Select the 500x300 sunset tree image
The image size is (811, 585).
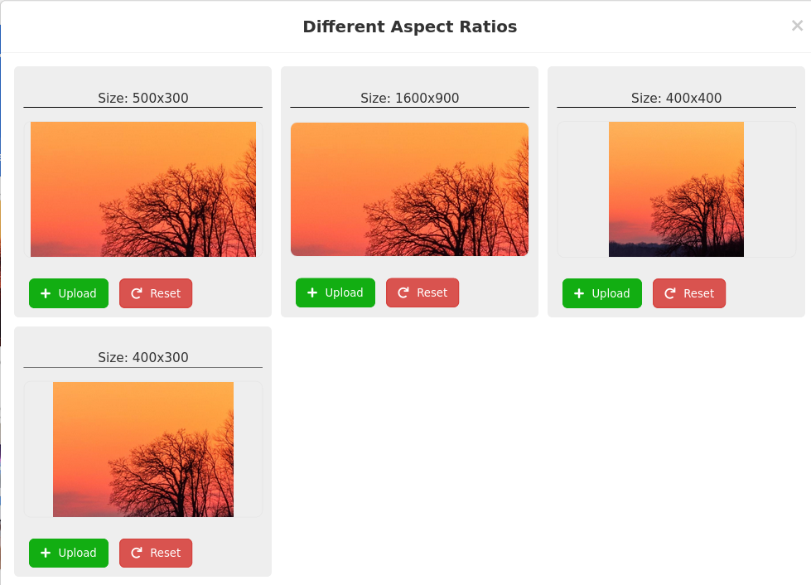143,189
